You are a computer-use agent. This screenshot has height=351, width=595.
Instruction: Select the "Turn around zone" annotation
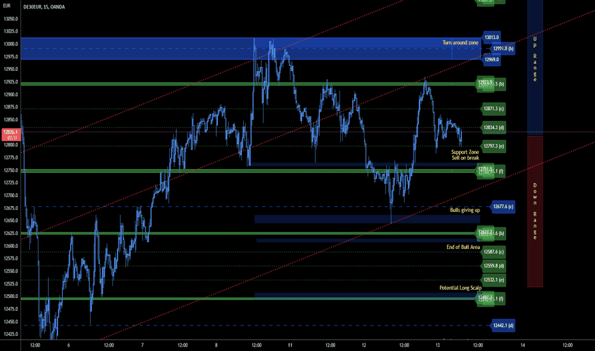click(460, 43)
